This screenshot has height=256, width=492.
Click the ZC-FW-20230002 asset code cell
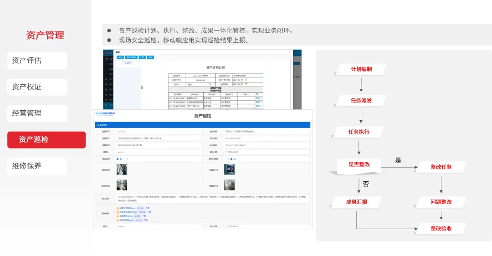click(177, 98)
